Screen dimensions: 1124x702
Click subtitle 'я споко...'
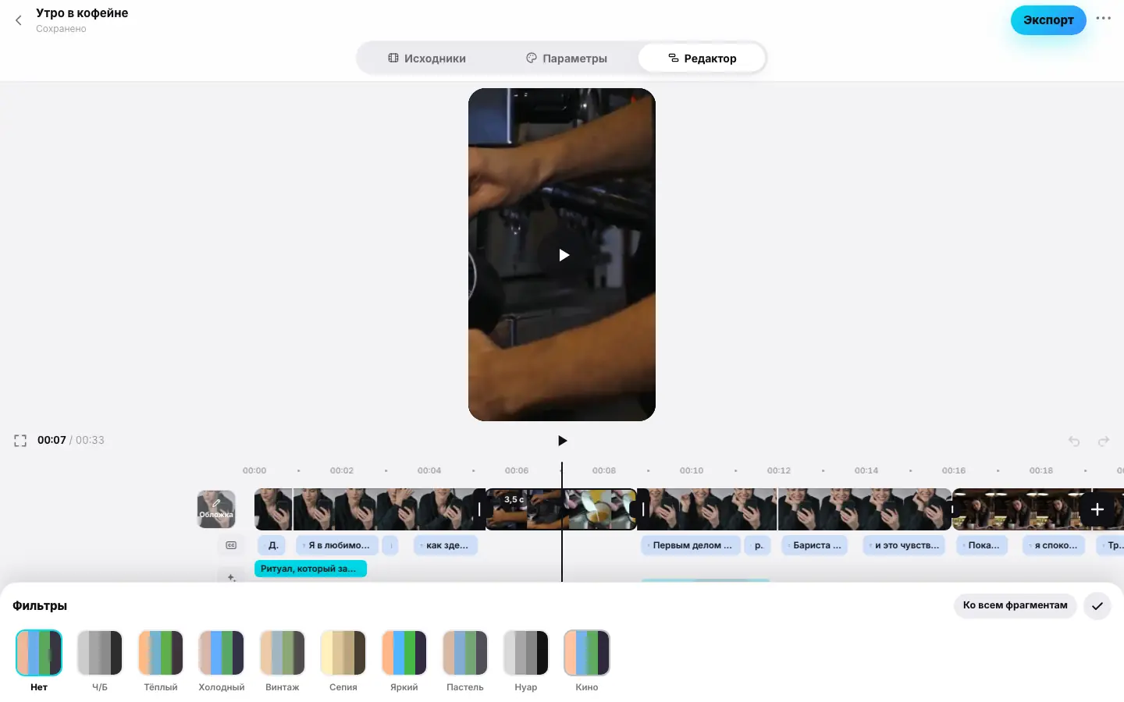click(1055, 545)
